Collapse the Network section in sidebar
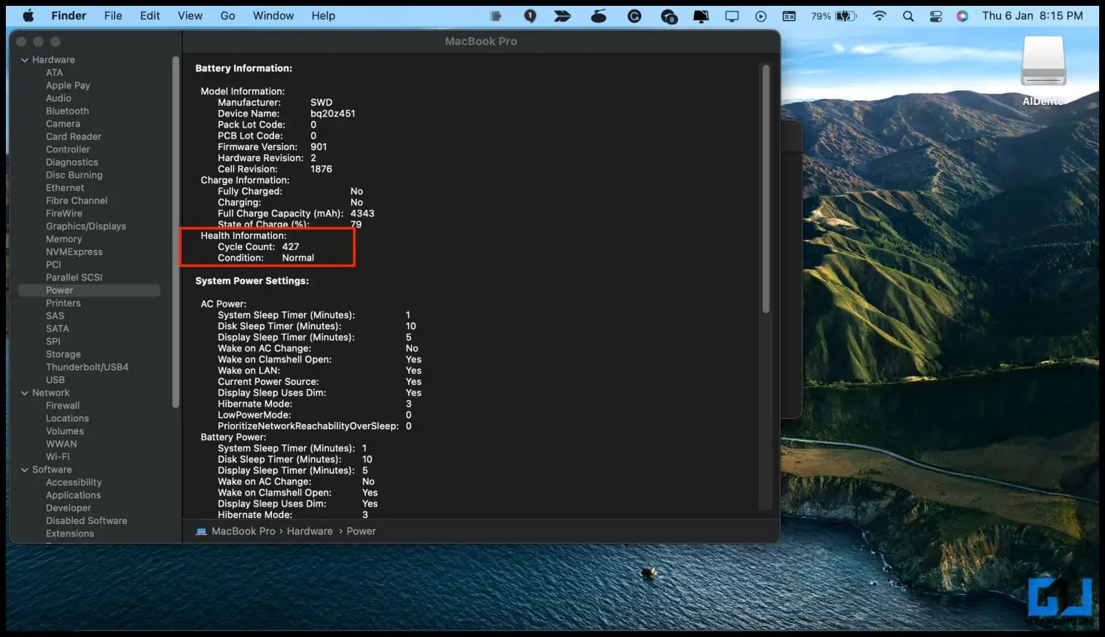This screenshot has width=1105, height=637. pos(25,393)
